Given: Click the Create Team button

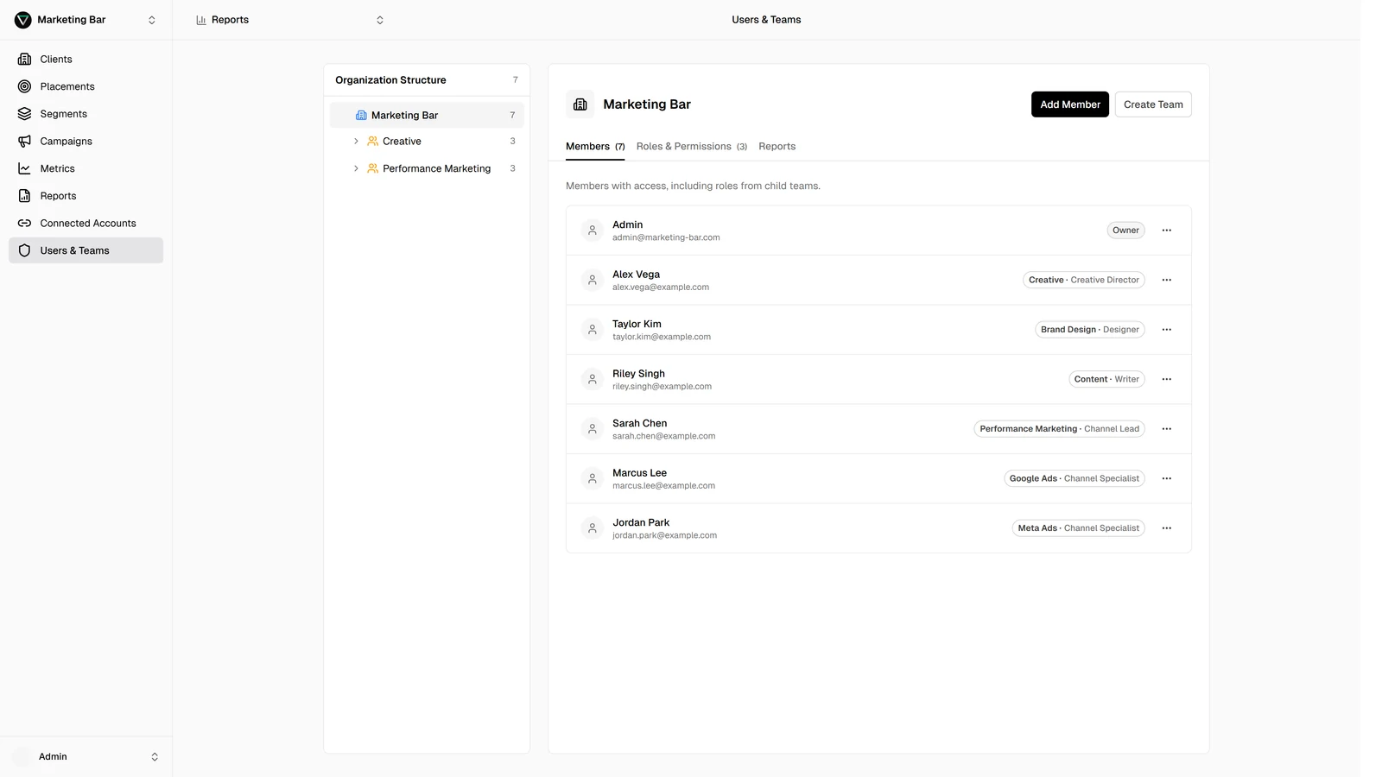Looking at the screenshot, I should tap(1153, 104).
